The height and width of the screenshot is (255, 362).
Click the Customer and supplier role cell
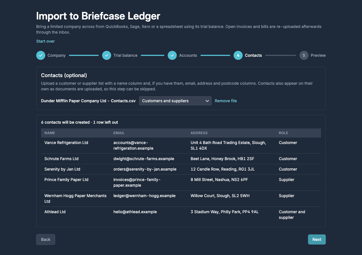[x=292, y=215]
